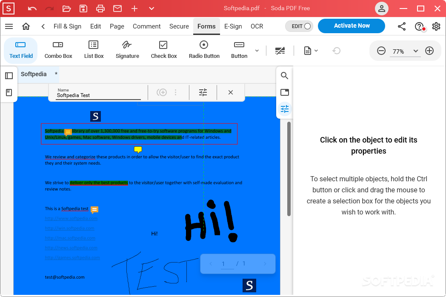Toggle the pages panel sidebar icon

[x=9, y=76]
